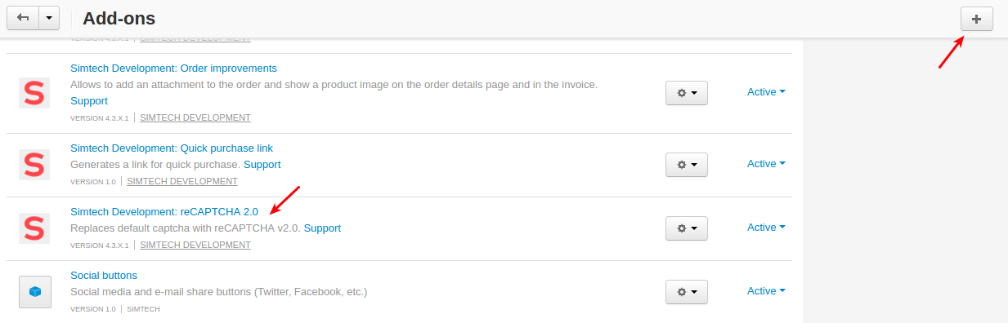The width and height of the screenshot is (1008, 323).
Task: Open gear menu for reCAPTCHA 2.0 add-on
Action: (x=687, y=228)
